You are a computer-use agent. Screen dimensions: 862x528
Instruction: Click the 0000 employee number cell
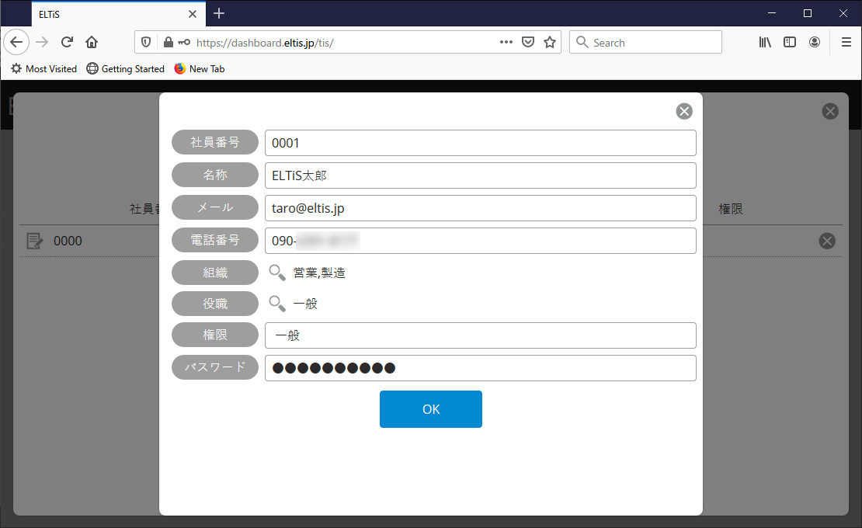[68, 241]
